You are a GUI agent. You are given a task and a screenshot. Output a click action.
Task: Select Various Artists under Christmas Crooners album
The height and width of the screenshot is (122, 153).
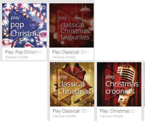(x=111, y=116)
